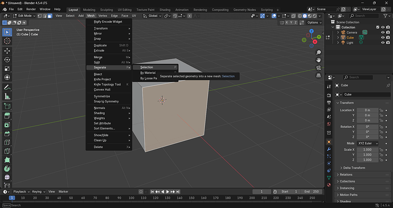Expand the Relations panel
393x208 pixels.
346,174
